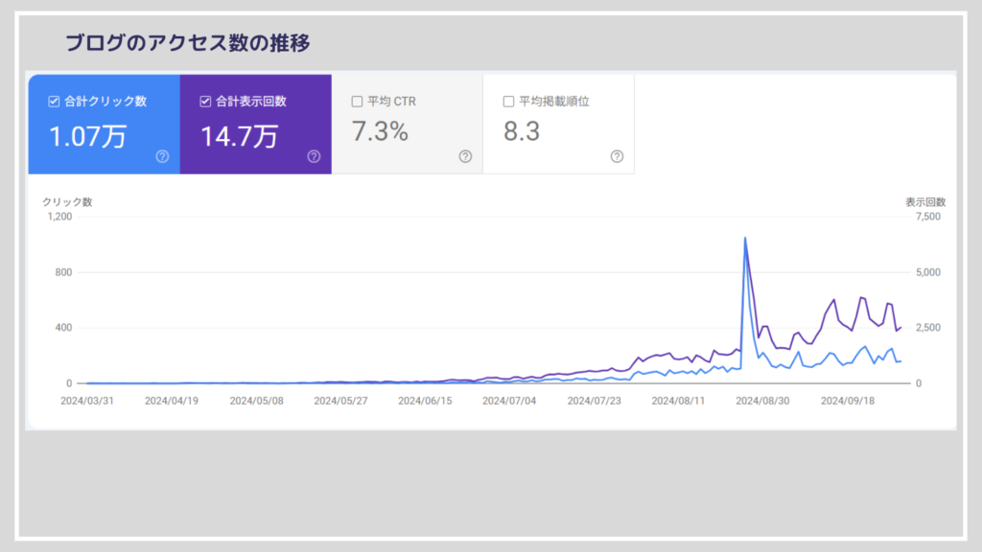Click the 400 clicks axis value

pyautogui.click(x=64, y=328)
